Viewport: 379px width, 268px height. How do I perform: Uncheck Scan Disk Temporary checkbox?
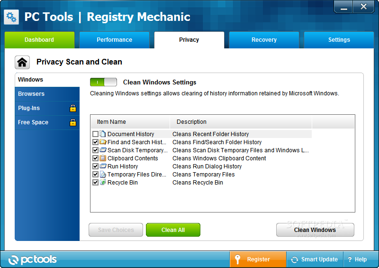[96, 150]
